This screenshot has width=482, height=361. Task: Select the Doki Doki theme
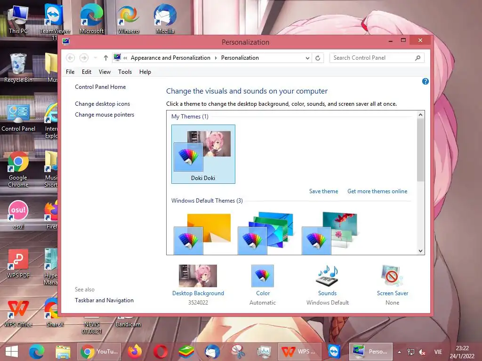[x=203, y=154]
